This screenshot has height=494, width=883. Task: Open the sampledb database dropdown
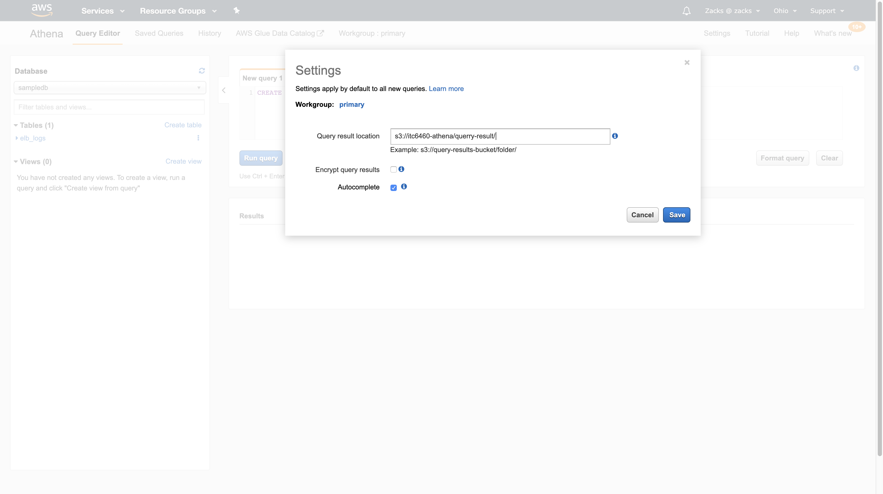point(110,88)
